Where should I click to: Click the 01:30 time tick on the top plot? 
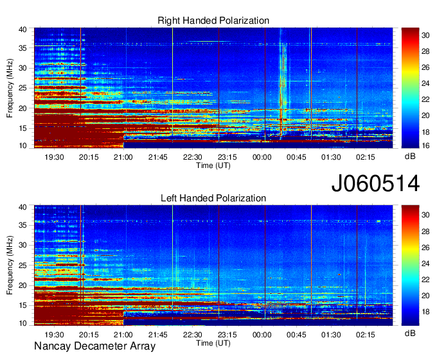pos(331,157)
